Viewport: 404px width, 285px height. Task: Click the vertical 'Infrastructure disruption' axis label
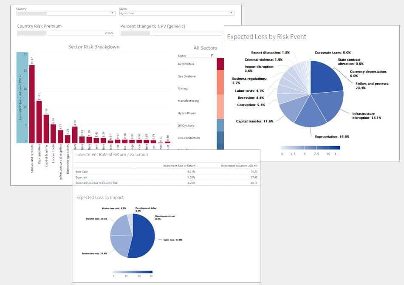pyautogui.click(x=60, y=162)
